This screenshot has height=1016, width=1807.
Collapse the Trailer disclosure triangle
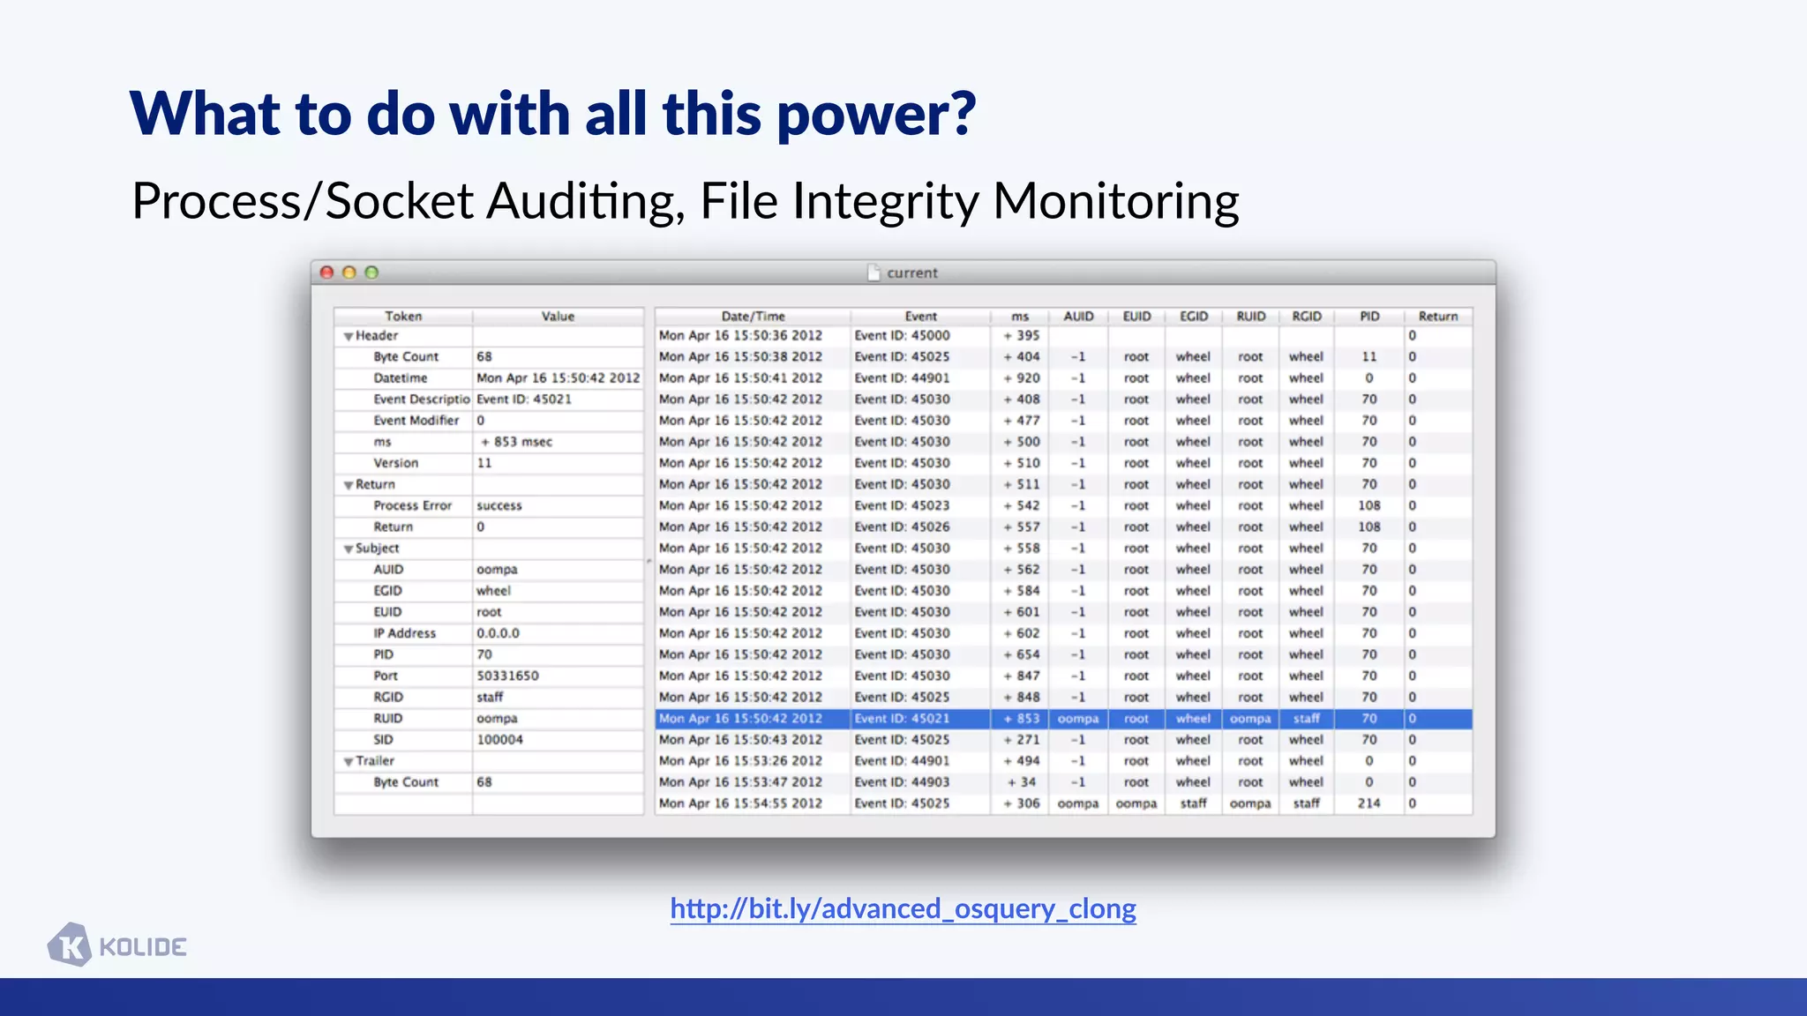click(349, 762)
